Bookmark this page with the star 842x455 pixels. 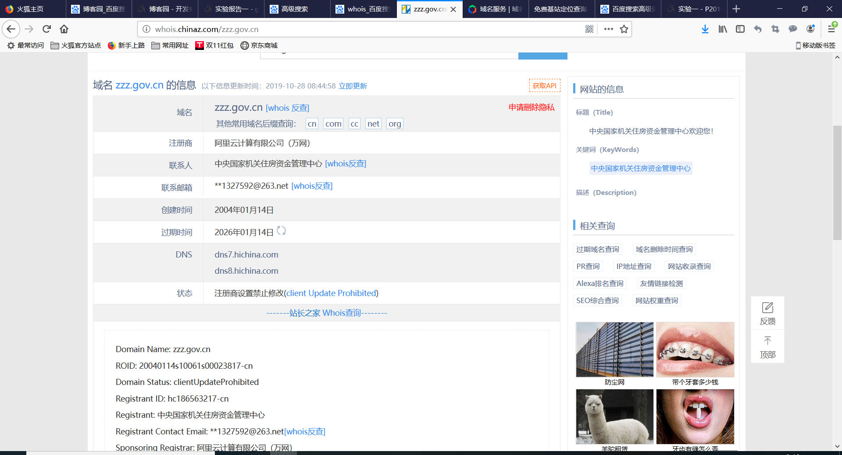click(x=624, y=29)
